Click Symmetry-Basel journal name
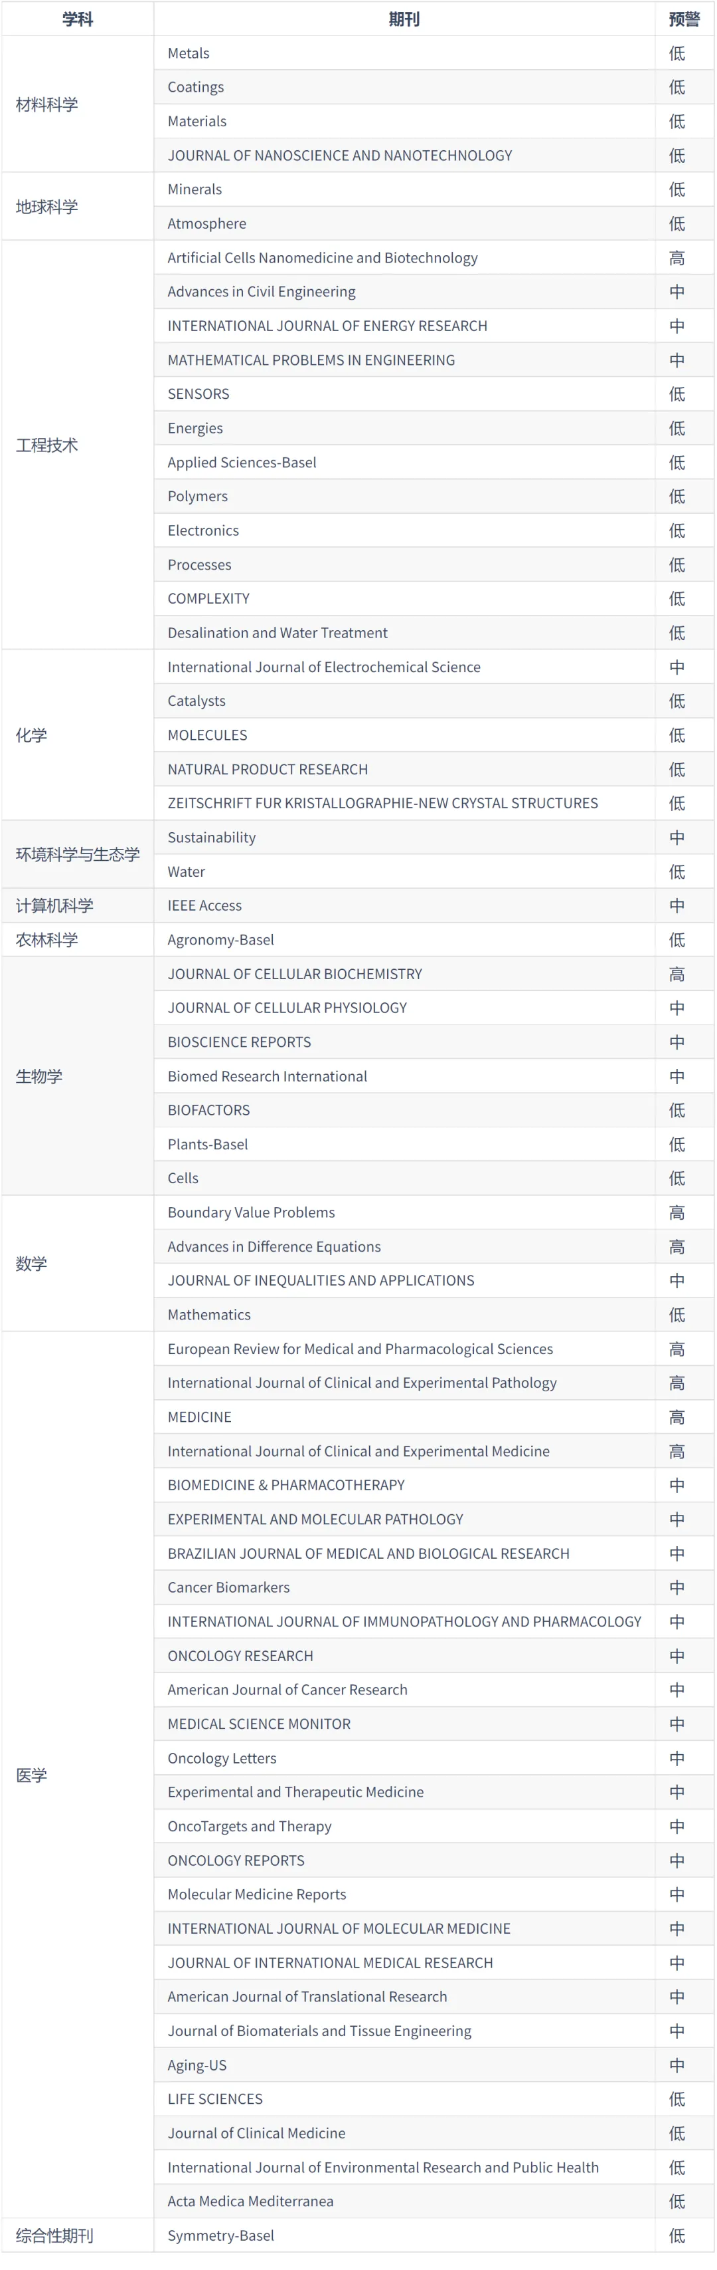This screenshot has height=2270, width=717. pyautogui.click(x=221, y=2235)
